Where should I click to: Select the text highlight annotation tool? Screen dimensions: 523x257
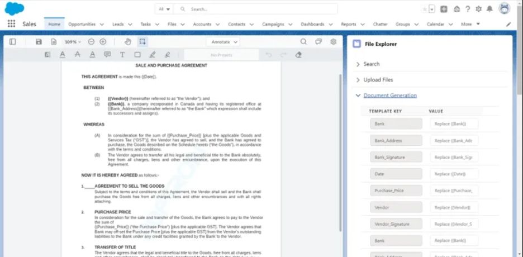coord(47,55)
